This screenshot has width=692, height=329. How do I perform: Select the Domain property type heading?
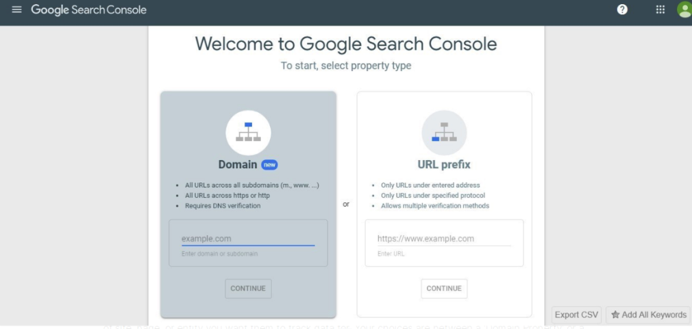point(237,165)
